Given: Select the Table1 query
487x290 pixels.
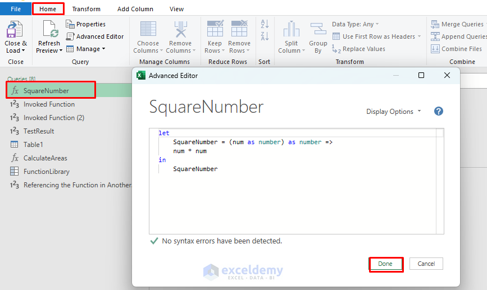Looking at the screenshot, I should pos(69,145).
